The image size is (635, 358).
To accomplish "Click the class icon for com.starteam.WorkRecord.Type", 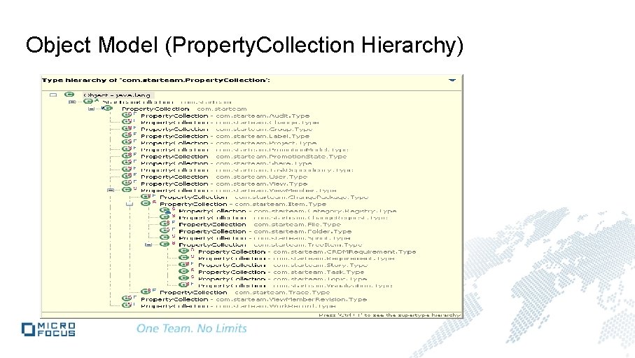I will point(127,305).
